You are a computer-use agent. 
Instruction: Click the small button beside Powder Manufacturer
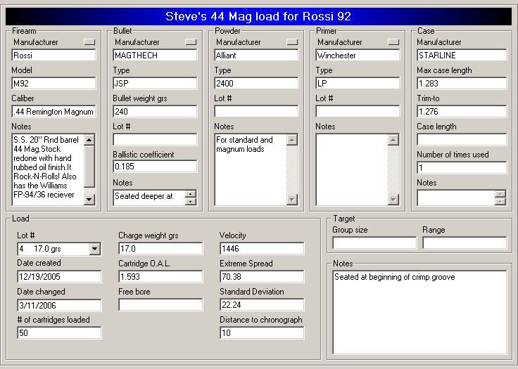(x=292, y=42)
